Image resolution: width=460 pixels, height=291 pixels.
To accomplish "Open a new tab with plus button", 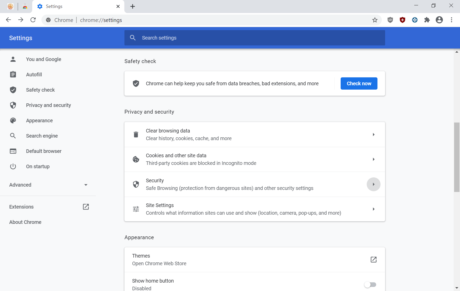I will click(133, 6).
